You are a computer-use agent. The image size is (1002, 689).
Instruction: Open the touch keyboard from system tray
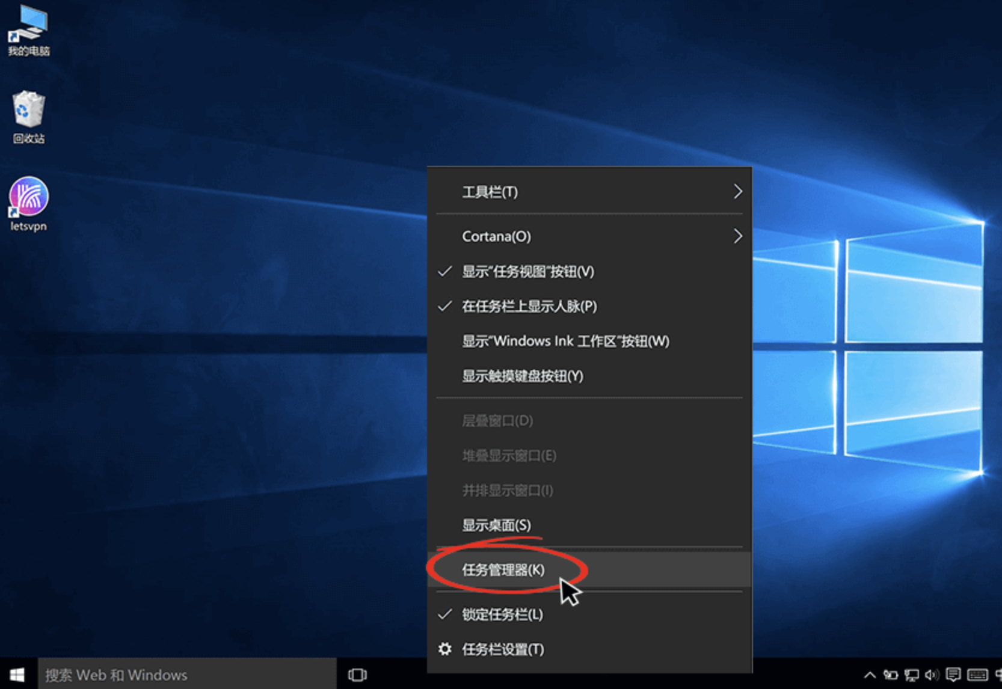point(977,675)
